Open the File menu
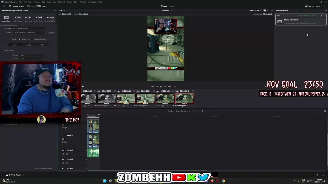This screenshot has height=184, width=328. [x=20, y=2]
